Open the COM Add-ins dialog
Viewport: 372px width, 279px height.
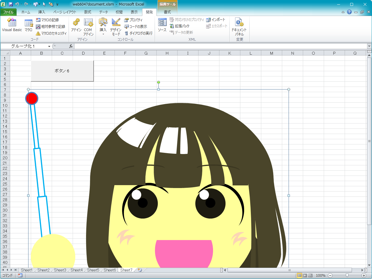[x=88, y=26]
